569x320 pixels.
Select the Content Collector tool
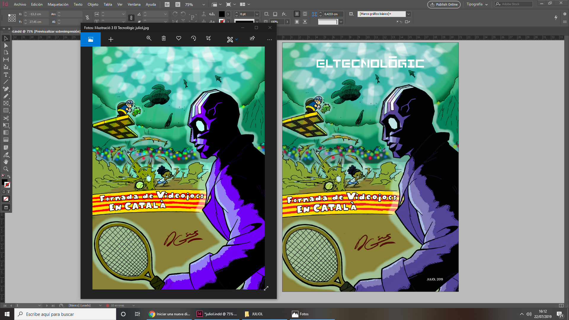pyautogui.click(x=6, y=67)
